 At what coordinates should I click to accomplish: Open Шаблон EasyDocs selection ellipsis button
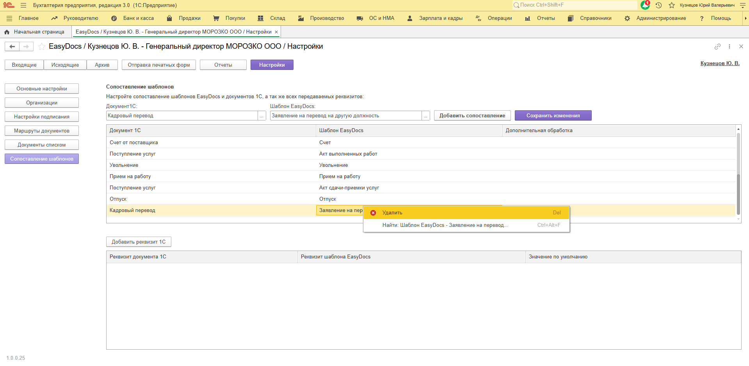[426, 116]
